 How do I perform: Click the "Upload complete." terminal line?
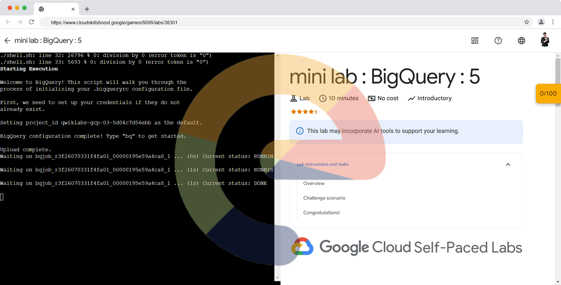25,150
